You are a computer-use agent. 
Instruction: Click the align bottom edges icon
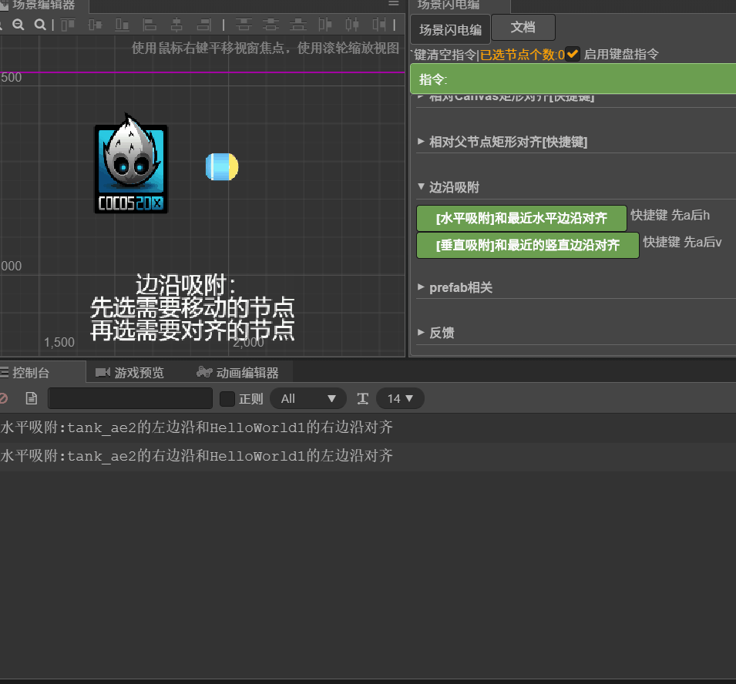click(122, 25)
